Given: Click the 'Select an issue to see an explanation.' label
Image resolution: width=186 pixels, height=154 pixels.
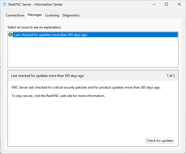Looking at the screenshot, I should point(34,27).
